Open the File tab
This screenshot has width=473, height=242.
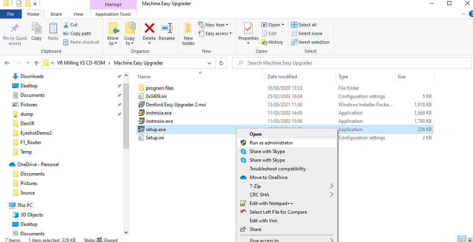pos(11,14)
